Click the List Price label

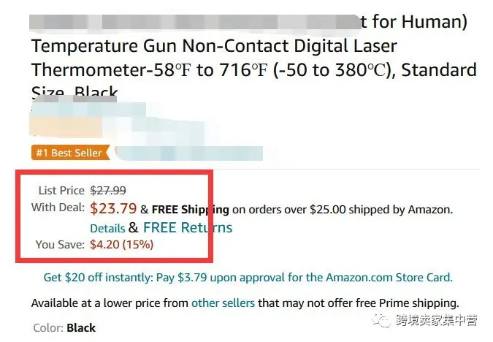click(x=61, y=190)
